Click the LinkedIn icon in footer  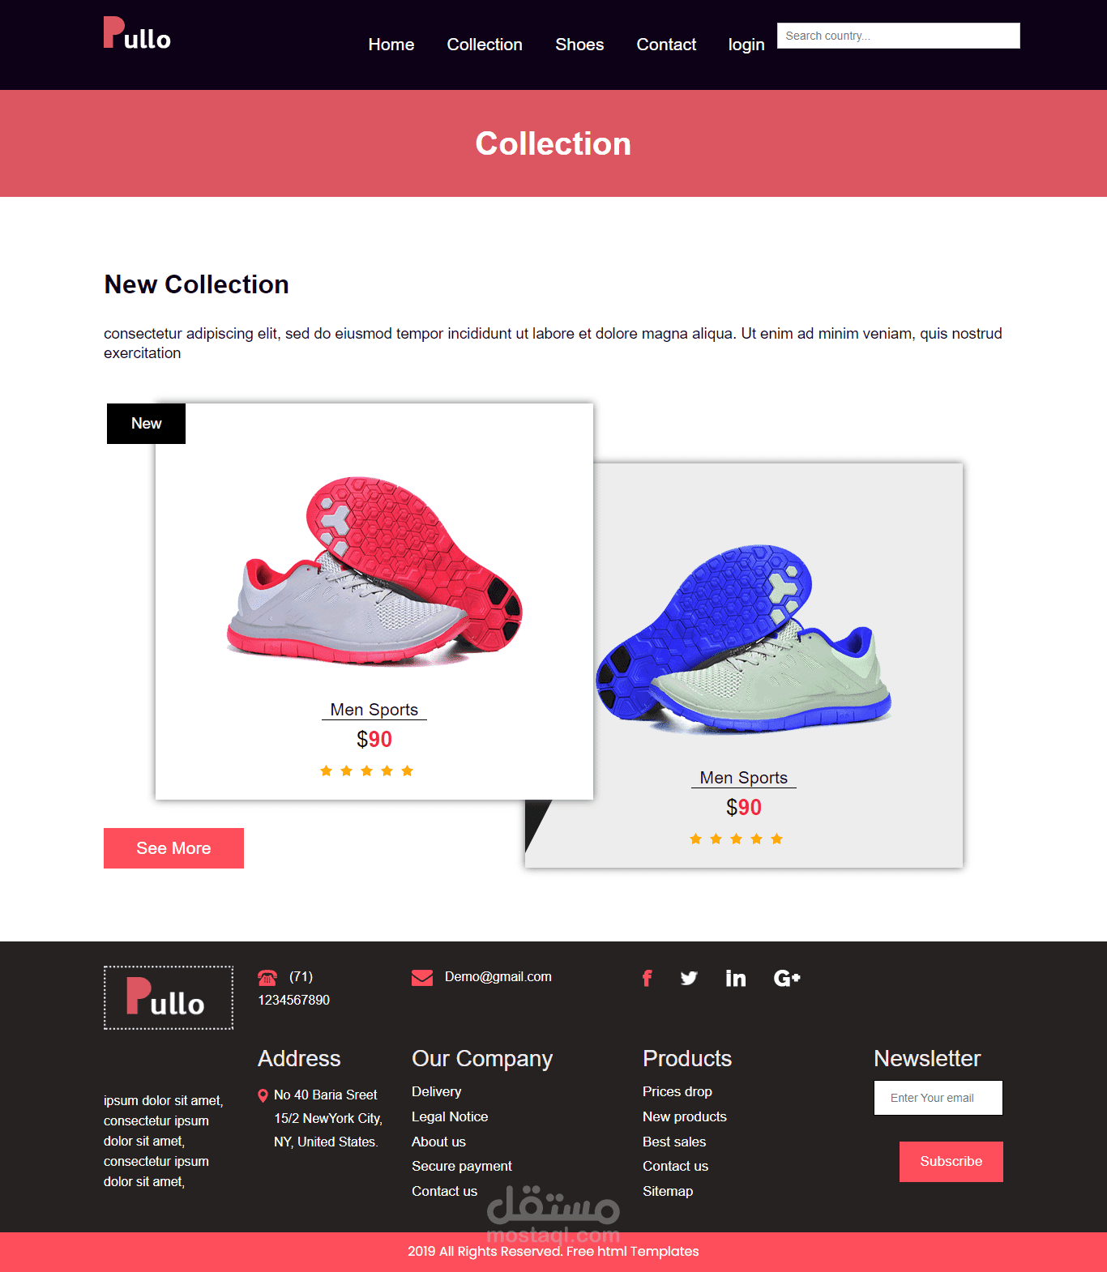(736, 978)
